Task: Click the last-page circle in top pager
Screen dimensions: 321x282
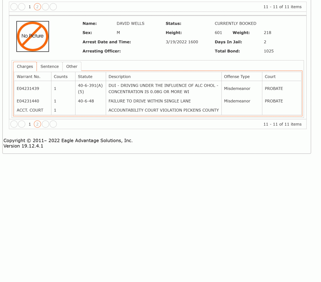Action: [53, 7]
